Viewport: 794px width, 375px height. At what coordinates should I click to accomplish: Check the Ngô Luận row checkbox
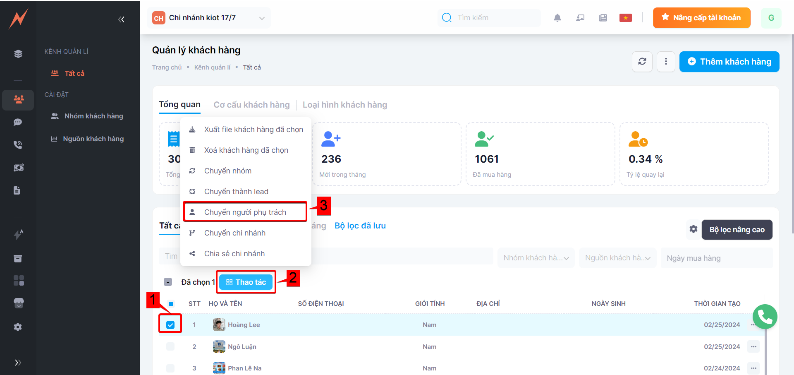(x=170, y=346)
